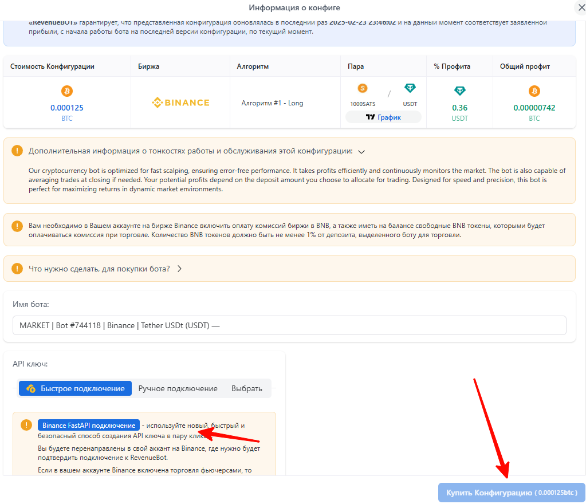Click the % Профита column header
Image resolution: width=586 pixels, height=504 pixels.
point(452,66)
